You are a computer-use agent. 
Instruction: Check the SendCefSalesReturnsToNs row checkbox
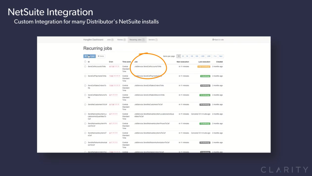(x=85, y=95)
